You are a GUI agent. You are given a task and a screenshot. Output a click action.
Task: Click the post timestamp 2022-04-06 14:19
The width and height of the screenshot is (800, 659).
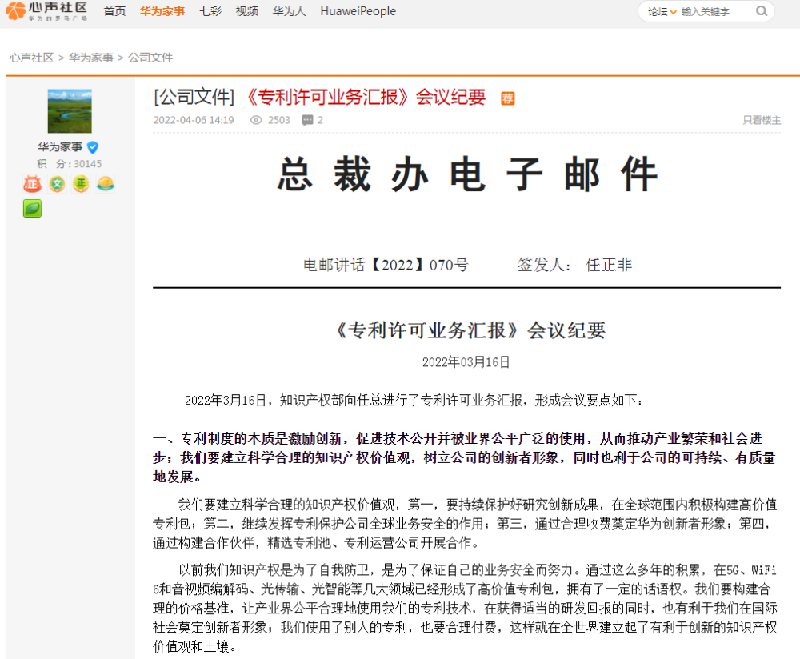click(194, 121)
